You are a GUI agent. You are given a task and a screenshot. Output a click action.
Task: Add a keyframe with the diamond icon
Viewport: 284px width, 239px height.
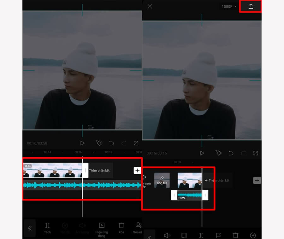tap(99, 143)
